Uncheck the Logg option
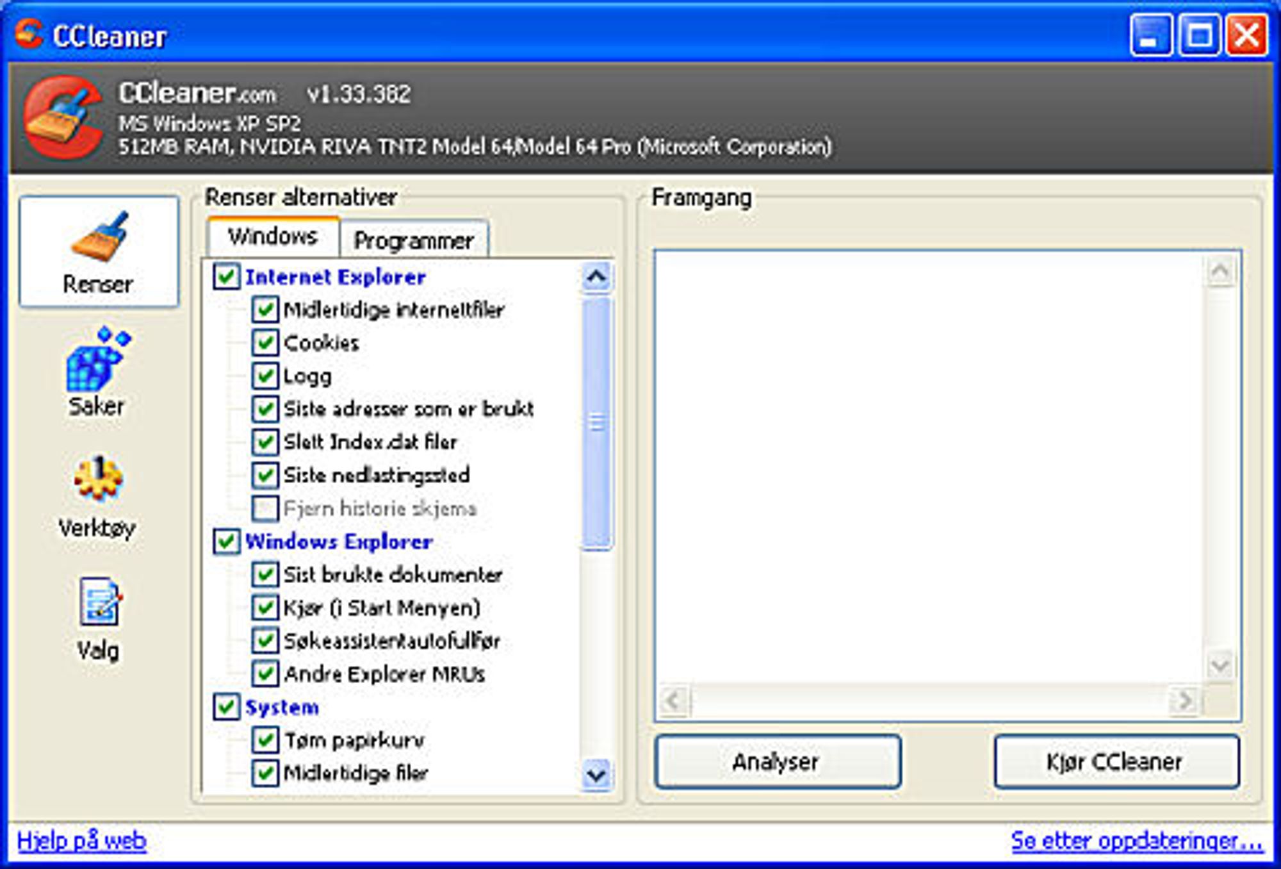The width and height of the screenshot is (1281, 869). coord(265,376)
